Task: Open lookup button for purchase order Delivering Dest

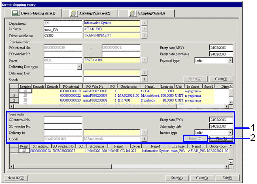Action: [x=144, y=72]
